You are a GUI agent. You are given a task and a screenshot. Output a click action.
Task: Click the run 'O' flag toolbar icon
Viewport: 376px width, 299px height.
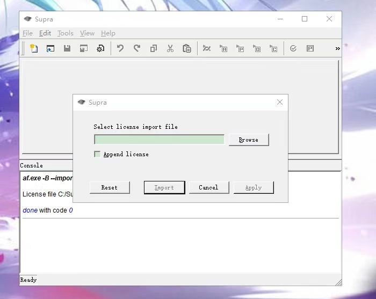(x=257, y=48)
